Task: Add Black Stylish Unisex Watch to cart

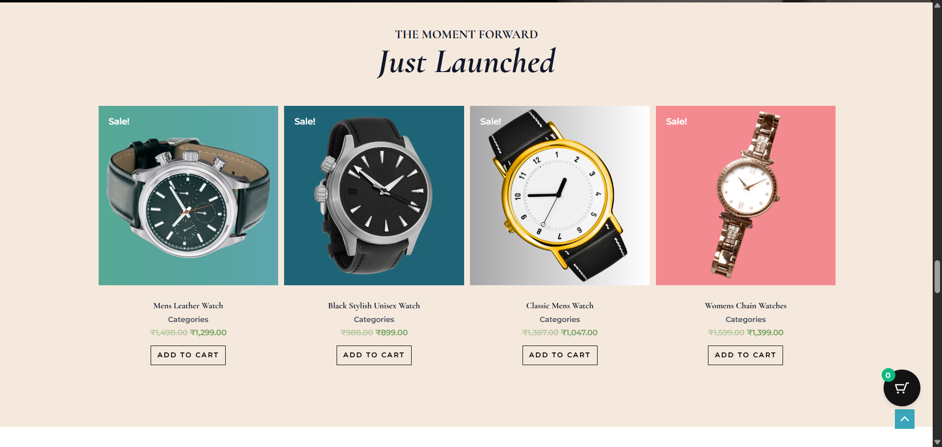Action: [374, 355]
